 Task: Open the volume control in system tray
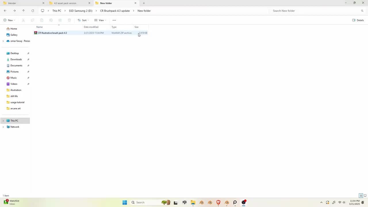point(344,202)
